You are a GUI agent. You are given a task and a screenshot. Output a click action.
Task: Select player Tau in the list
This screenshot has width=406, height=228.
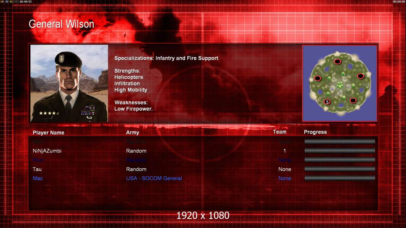37,169
